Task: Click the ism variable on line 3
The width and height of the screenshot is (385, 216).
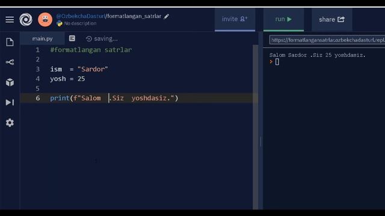Action: 56,70
